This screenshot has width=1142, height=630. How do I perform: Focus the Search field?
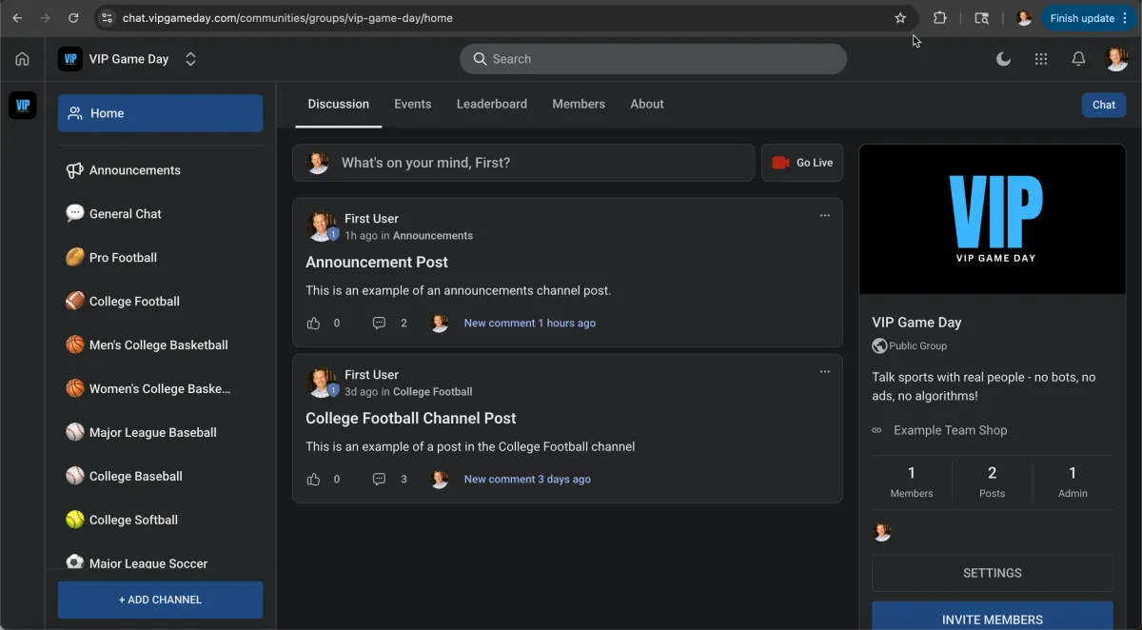(x=653, y=59)
